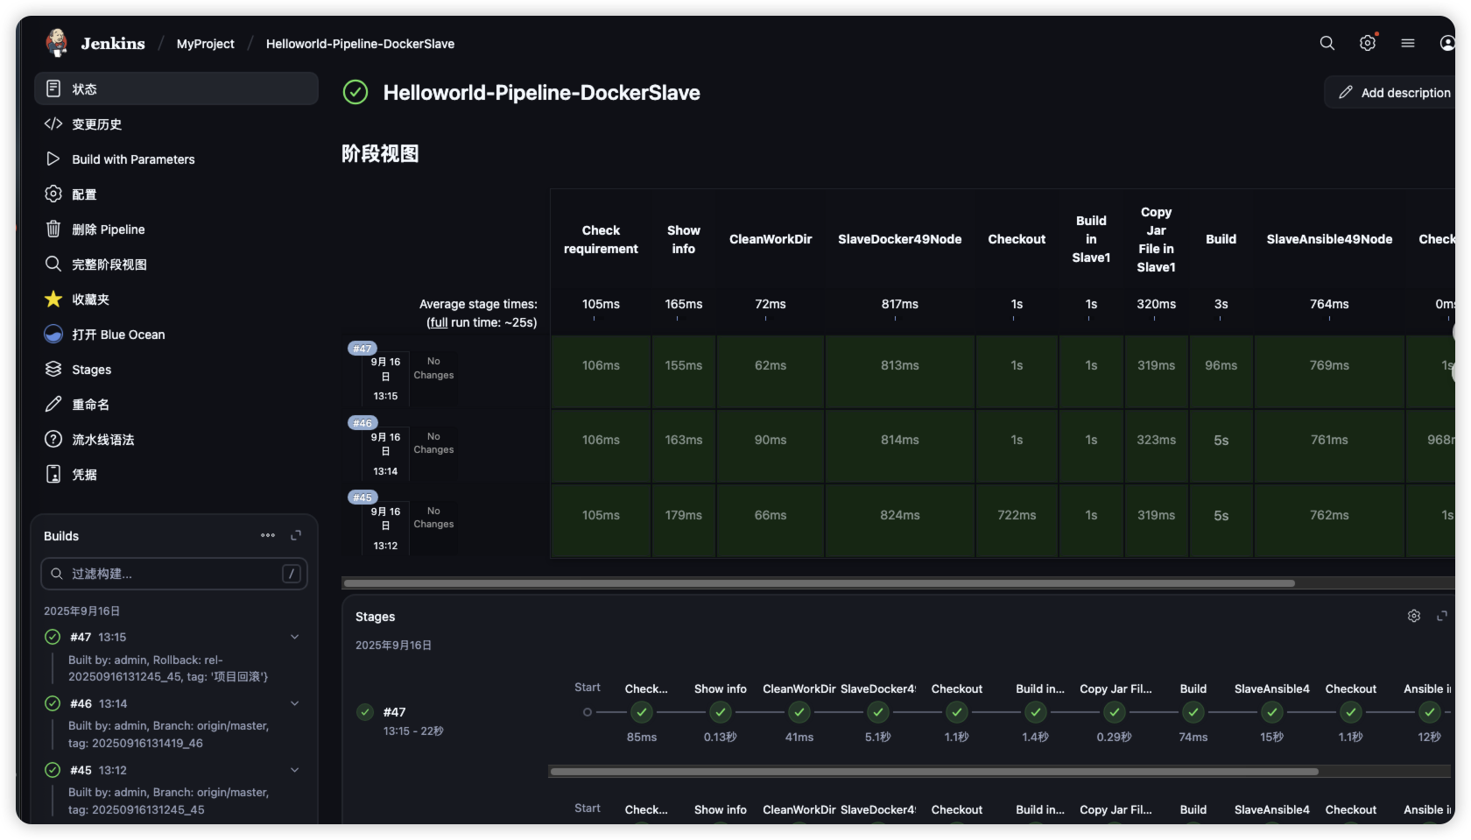Viewport: 1471px width, 840px height.
Task: Click the 74ms Build stage checkmark
Action: (1193, 712)
